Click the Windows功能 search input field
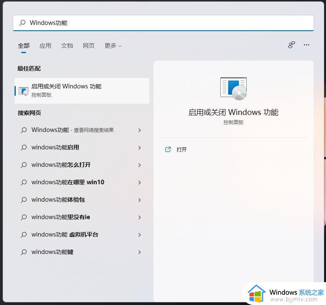326x305 pixels. (x=163, y=23)
